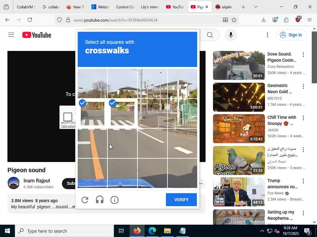Go to YouTube home via logo
Viewport: 317px width, 237px height.
coord(37,35)
